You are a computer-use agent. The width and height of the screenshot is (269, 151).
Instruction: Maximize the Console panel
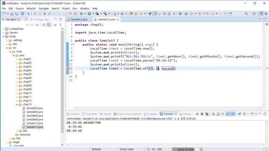(x=265, y=114)
